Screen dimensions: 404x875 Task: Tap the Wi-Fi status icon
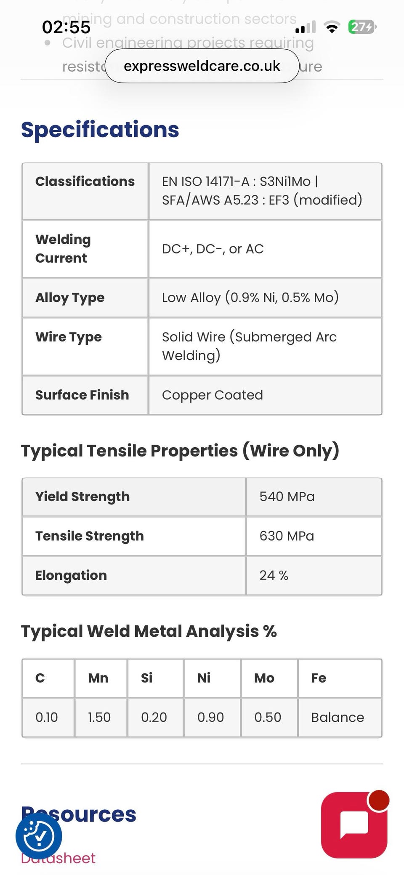point(332,27)
